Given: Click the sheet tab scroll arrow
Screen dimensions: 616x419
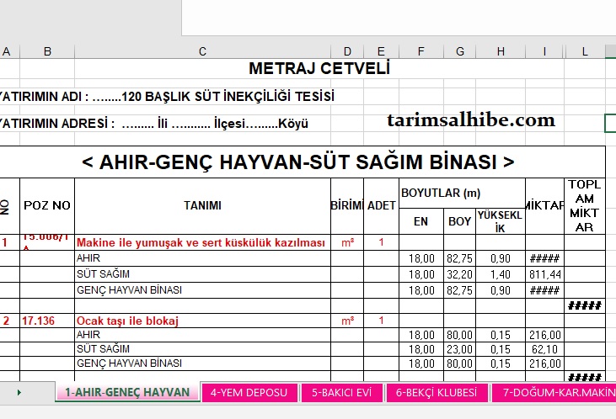Looking at the screenshot, I should pyautogui.click(x=19, y=392).
